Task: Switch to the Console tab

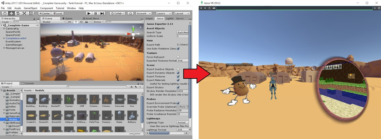Action: tap(28, 83)
